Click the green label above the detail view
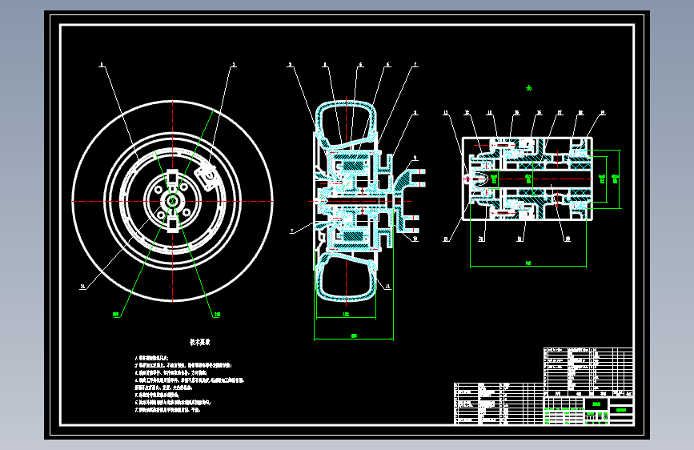 (529, 88)
